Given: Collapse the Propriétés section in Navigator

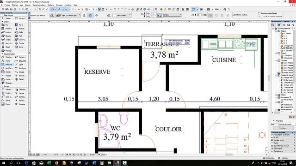Looking at the screenshot, I should 274,121.
